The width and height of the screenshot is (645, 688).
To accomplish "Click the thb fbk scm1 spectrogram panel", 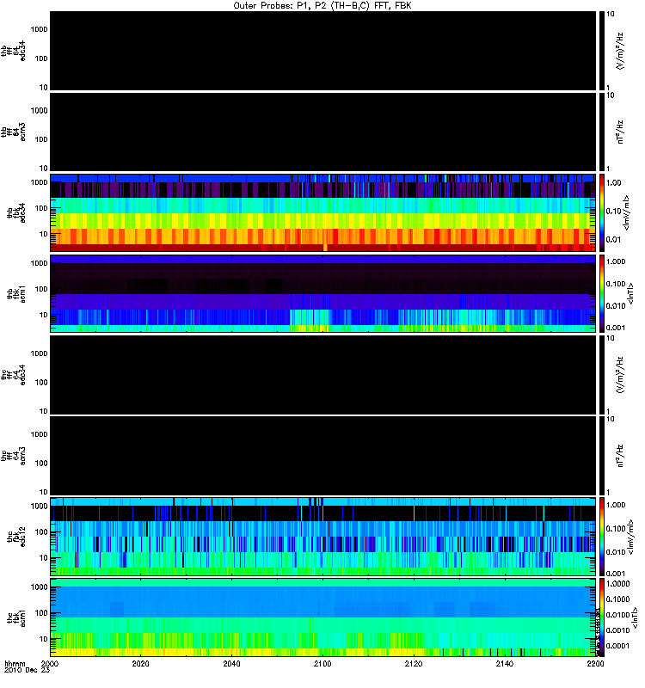I will (x=323, y=294).
